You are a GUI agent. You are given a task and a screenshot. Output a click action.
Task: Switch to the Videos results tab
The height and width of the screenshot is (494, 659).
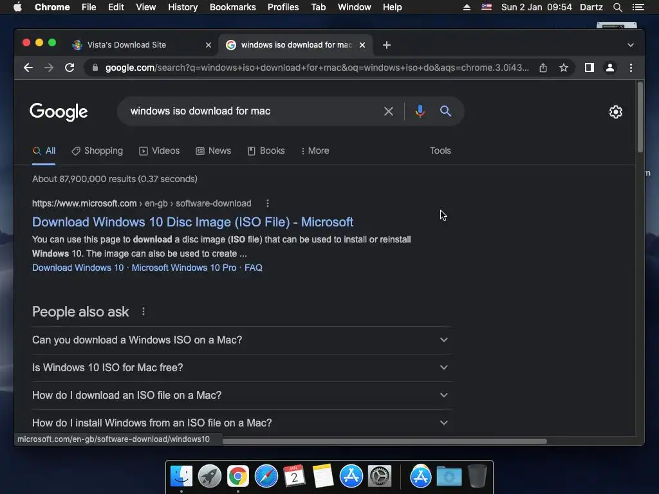pyautogui.click(x=160, y=151)
